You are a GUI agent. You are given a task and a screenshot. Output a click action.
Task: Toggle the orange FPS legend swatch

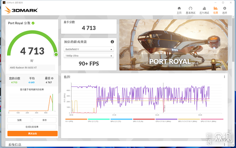76,119
